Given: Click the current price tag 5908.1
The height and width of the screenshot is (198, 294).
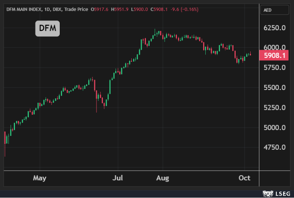Looking at the screenshot, I should (x=275, y=56).
